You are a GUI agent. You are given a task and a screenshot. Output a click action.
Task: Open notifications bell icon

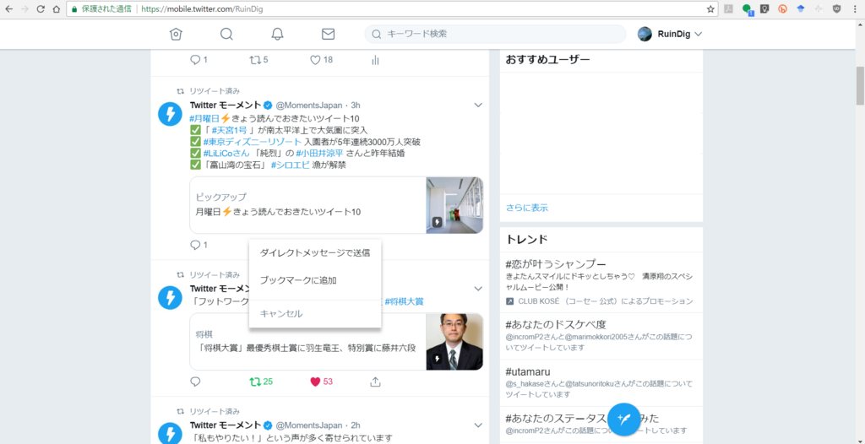click(x=277, y=35)
